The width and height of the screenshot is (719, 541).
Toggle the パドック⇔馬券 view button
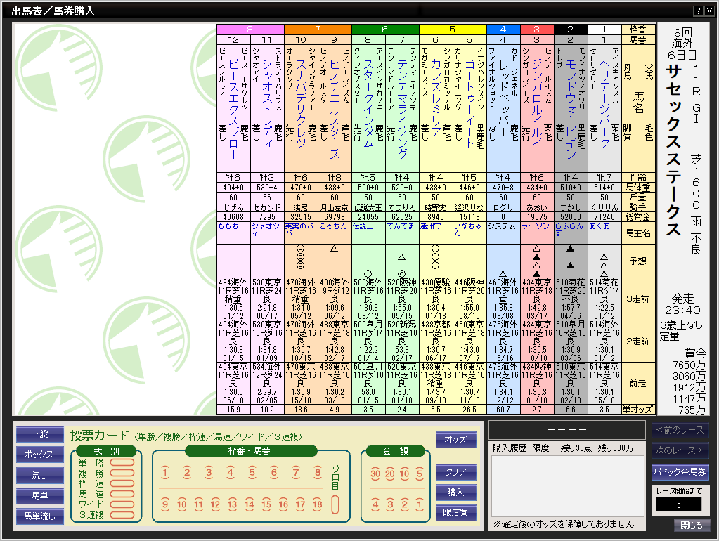(680, 471)
